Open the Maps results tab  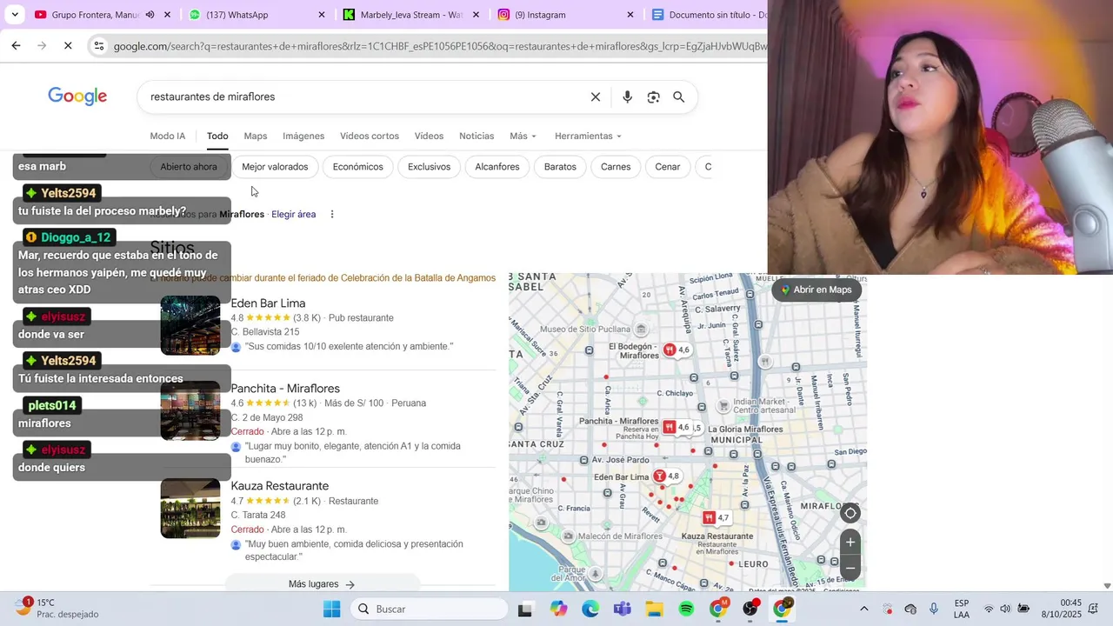(x=256, y=136)
